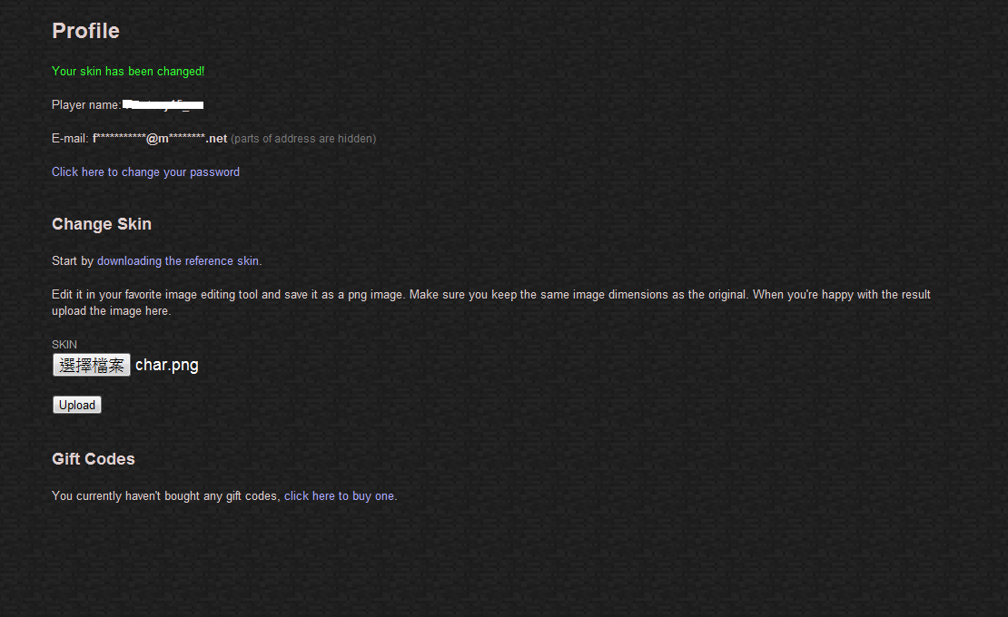Click the char.png selected file name
This screenshot has height=617, width=1008.
click(x=167, y=365)
